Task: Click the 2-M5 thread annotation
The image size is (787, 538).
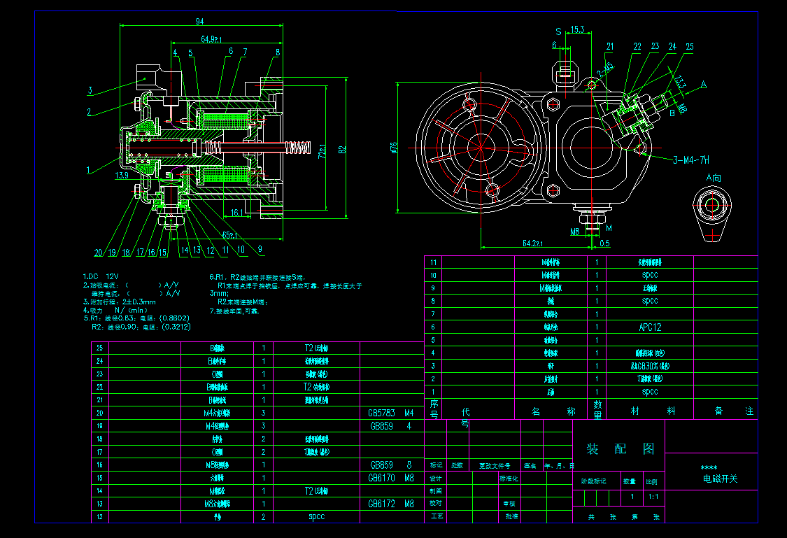Action: 605,70
